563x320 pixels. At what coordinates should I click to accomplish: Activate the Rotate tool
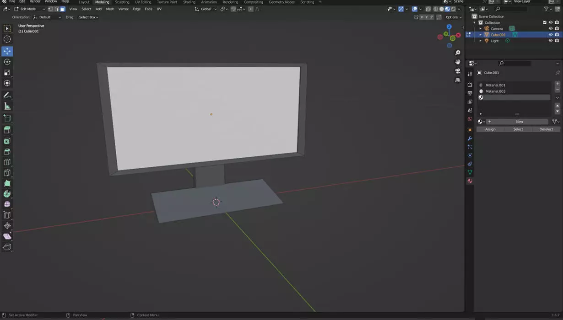(7, 62)
